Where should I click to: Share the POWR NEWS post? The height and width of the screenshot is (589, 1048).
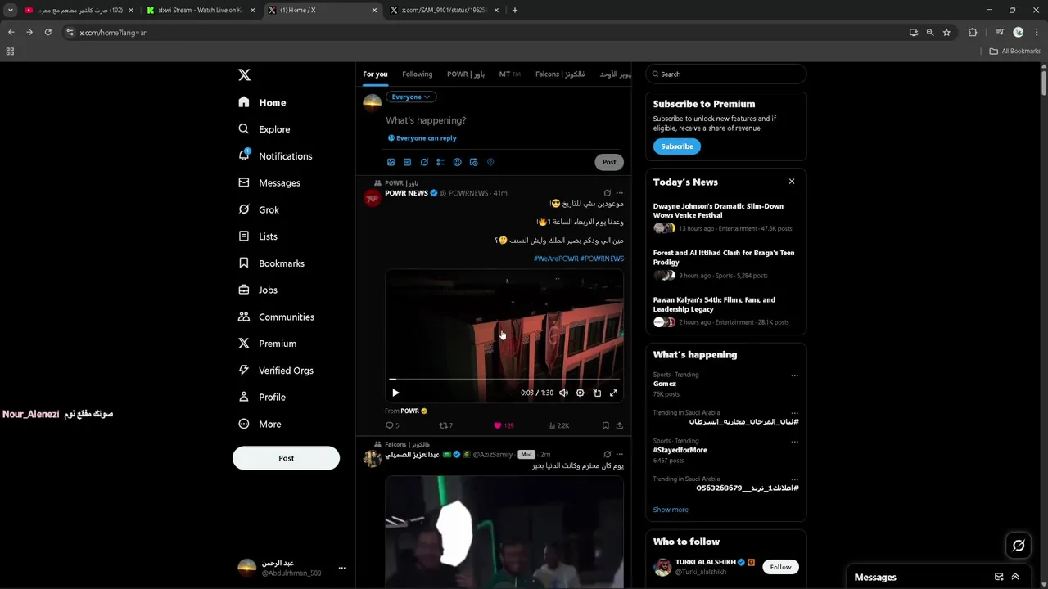click(x=619, y=425)
